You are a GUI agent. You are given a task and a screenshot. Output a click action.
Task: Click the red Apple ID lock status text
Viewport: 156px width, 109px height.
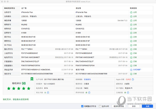(128, 79)
